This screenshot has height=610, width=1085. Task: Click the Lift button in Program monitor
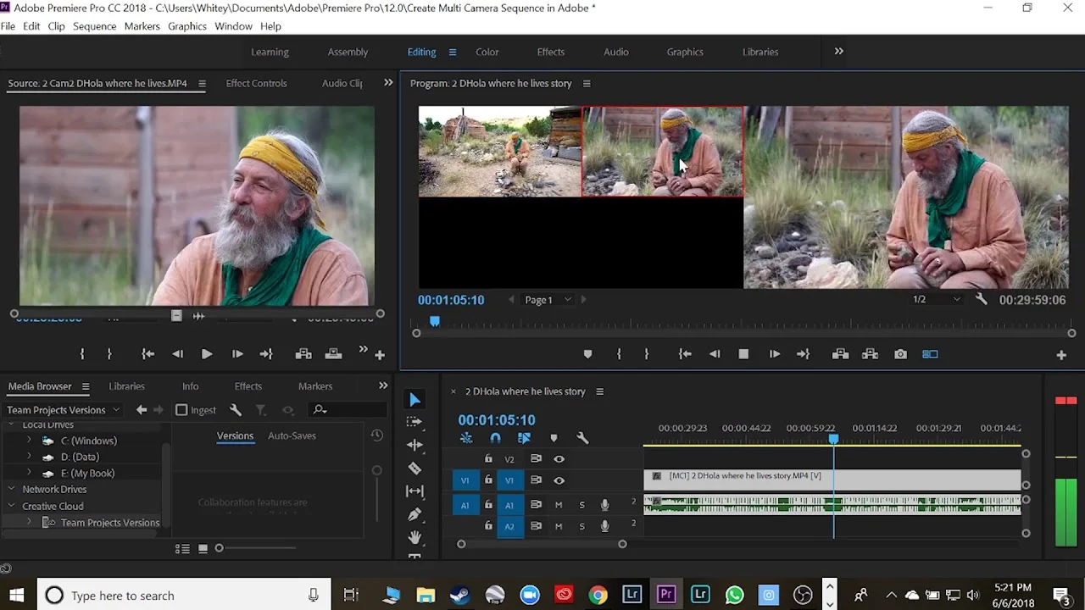coord(840,354)
